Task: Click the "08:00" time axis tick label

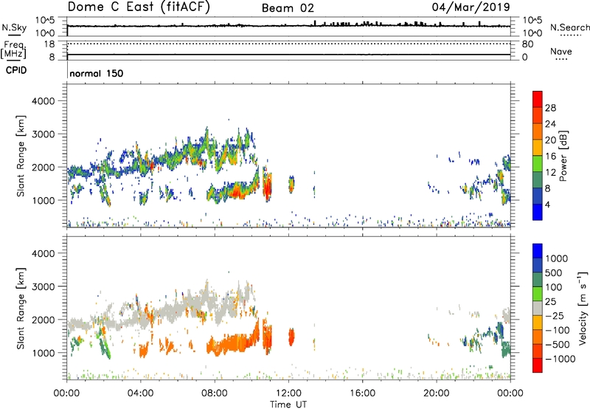Action: [215, 393]
